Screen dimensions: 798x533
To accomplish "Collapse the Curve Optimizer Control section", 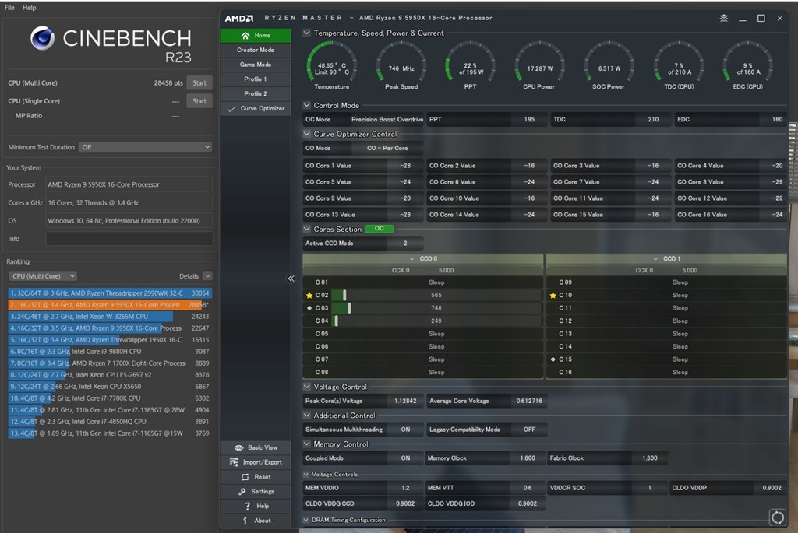I will 307,134.
